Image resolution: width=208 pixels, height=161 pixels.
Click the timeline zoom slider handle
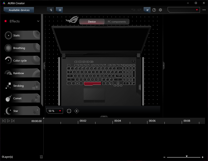[187, 156]
